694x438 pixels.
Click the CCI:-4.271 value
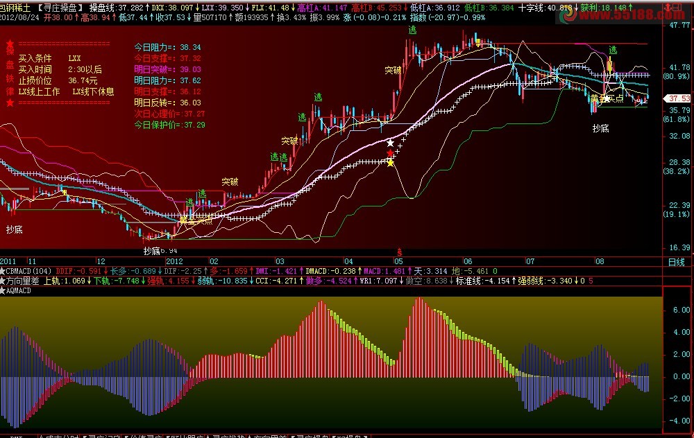click(x=277, y=281)
